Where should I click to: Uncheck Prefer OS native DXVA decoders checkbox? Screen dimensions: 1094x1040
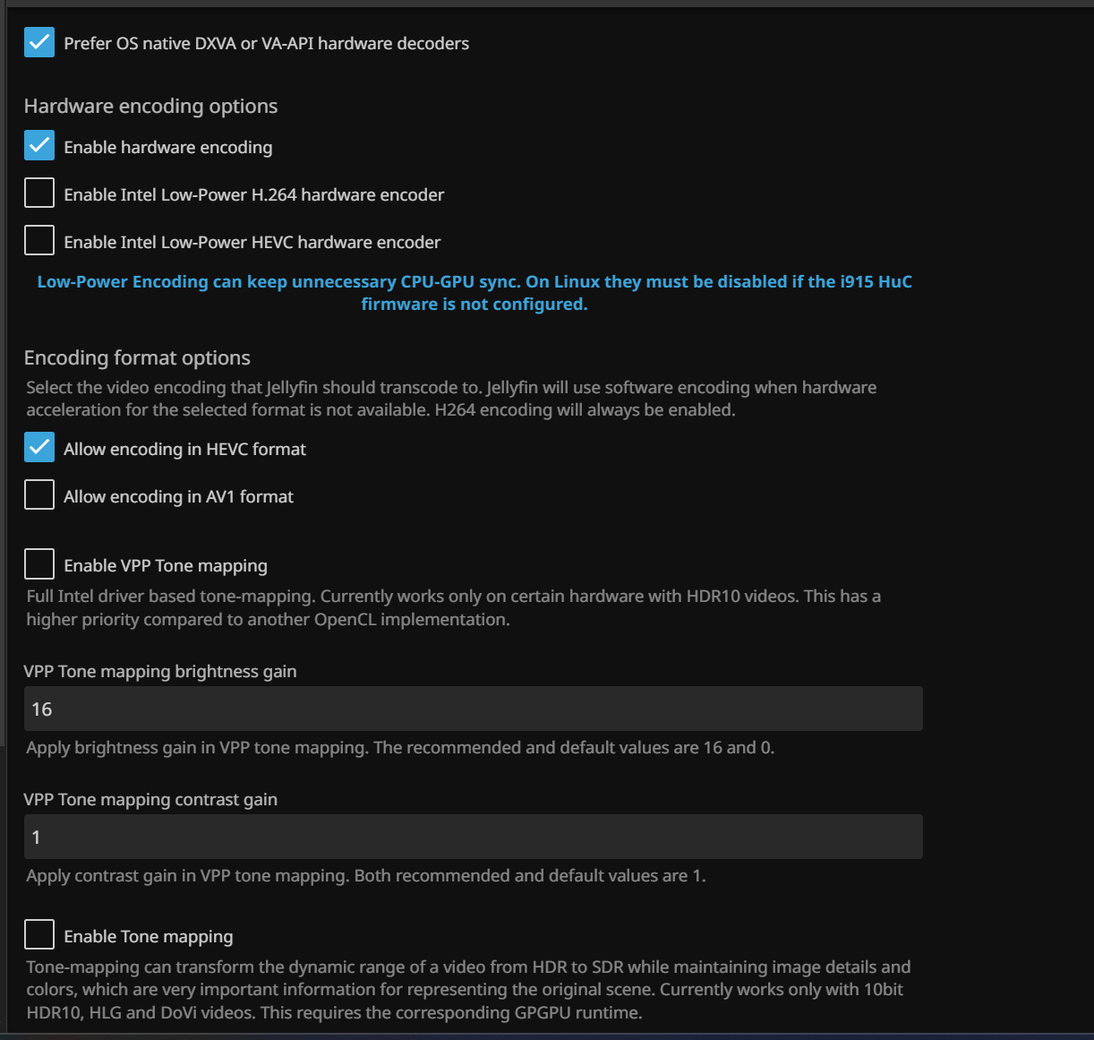point(39,42)
